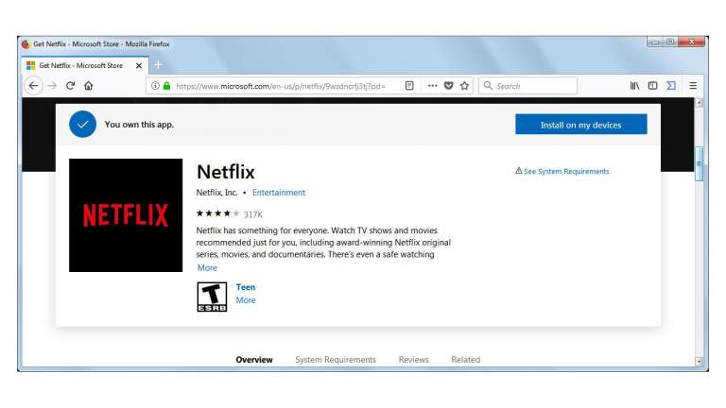Screen dimensions: 726x408
Task: Go back with the browser back arrow
Action: tap(33, 86)
